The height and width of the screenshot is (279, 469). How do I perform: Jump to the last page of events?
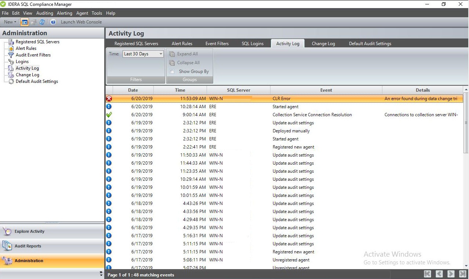(x=462, y=274)
